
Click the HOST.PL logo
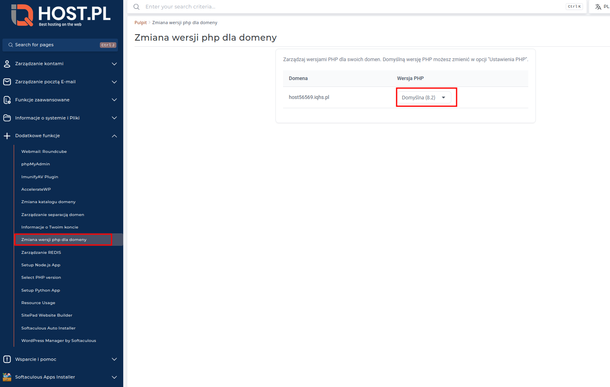pos(60,14)
